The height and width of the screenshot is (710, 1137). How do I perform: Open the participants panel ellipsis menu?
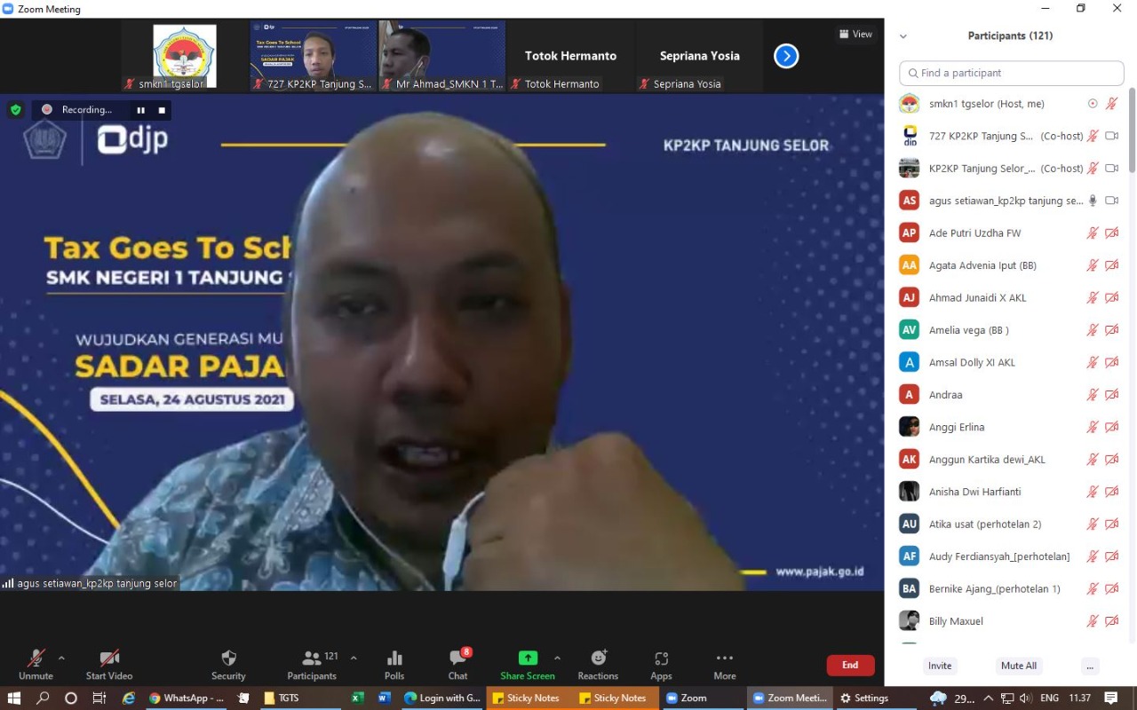[x=1091, y=666]
